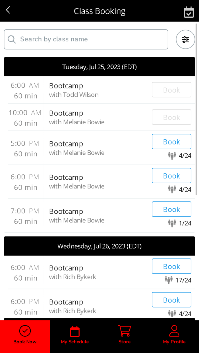Open the Bootcamp class with Todd Wilson

[74, 89]
